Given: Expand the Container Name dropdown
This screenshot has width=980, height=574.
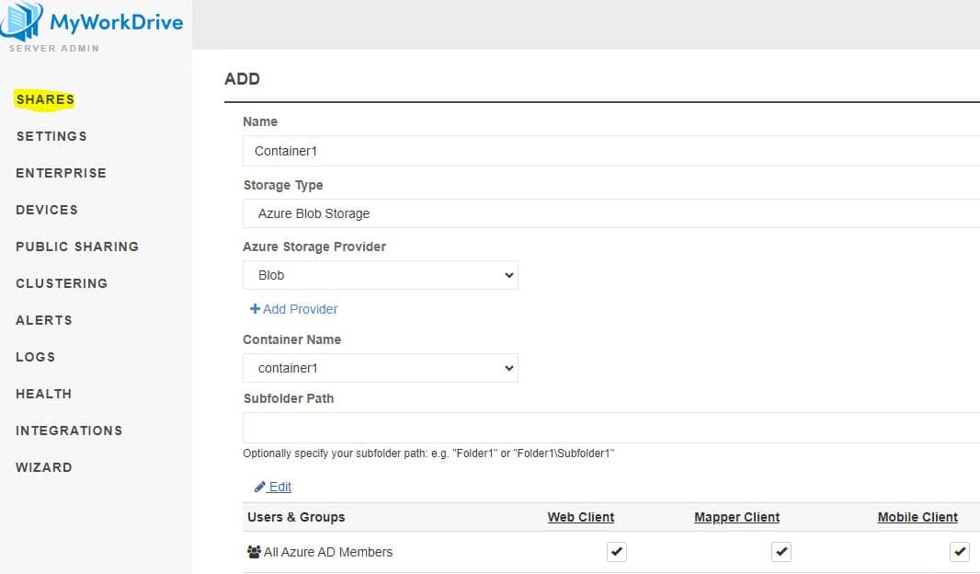Looking at the screenshot, I should [381, 368].
